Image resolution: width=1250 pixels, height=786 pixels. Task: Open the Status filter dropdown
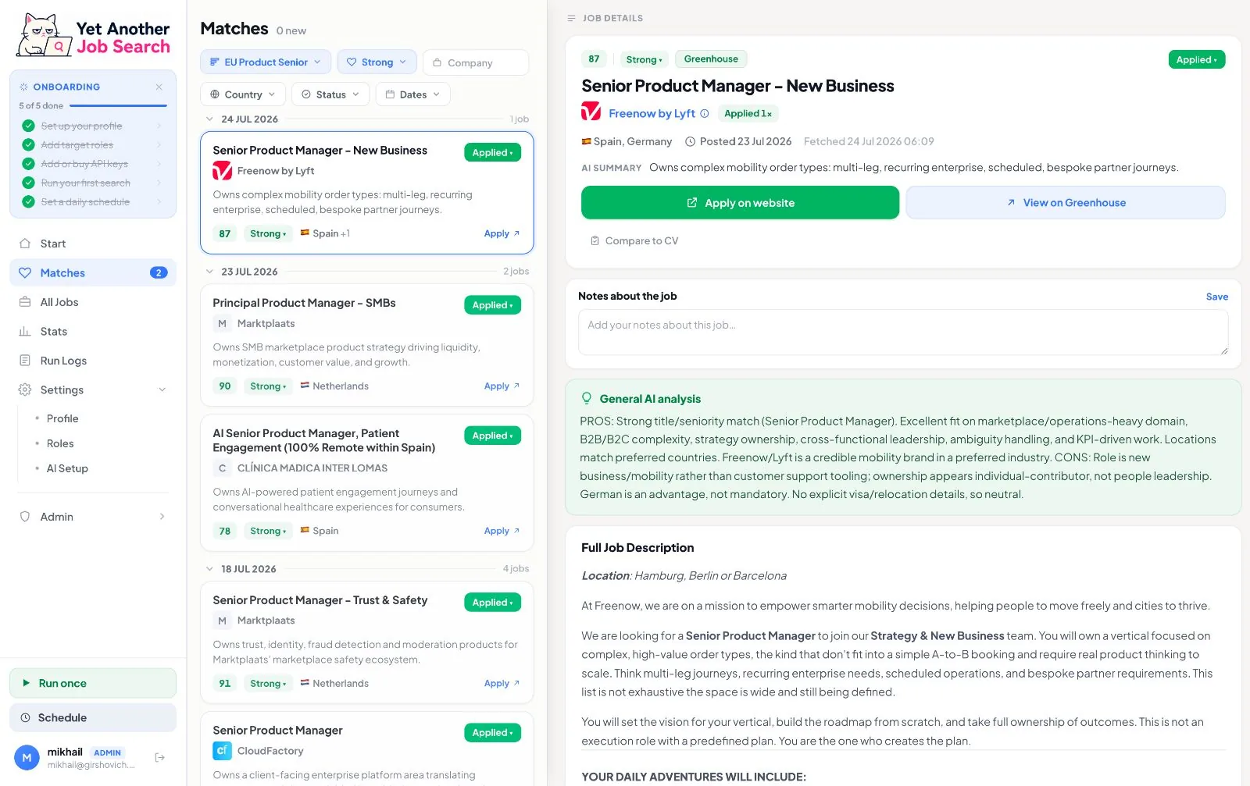click(330, 94)
